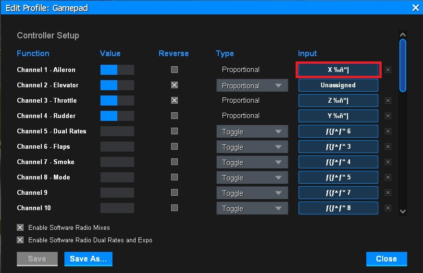
Task: Clear the Channel 5 Dual Rates input
Action: [x=388, y=131]
